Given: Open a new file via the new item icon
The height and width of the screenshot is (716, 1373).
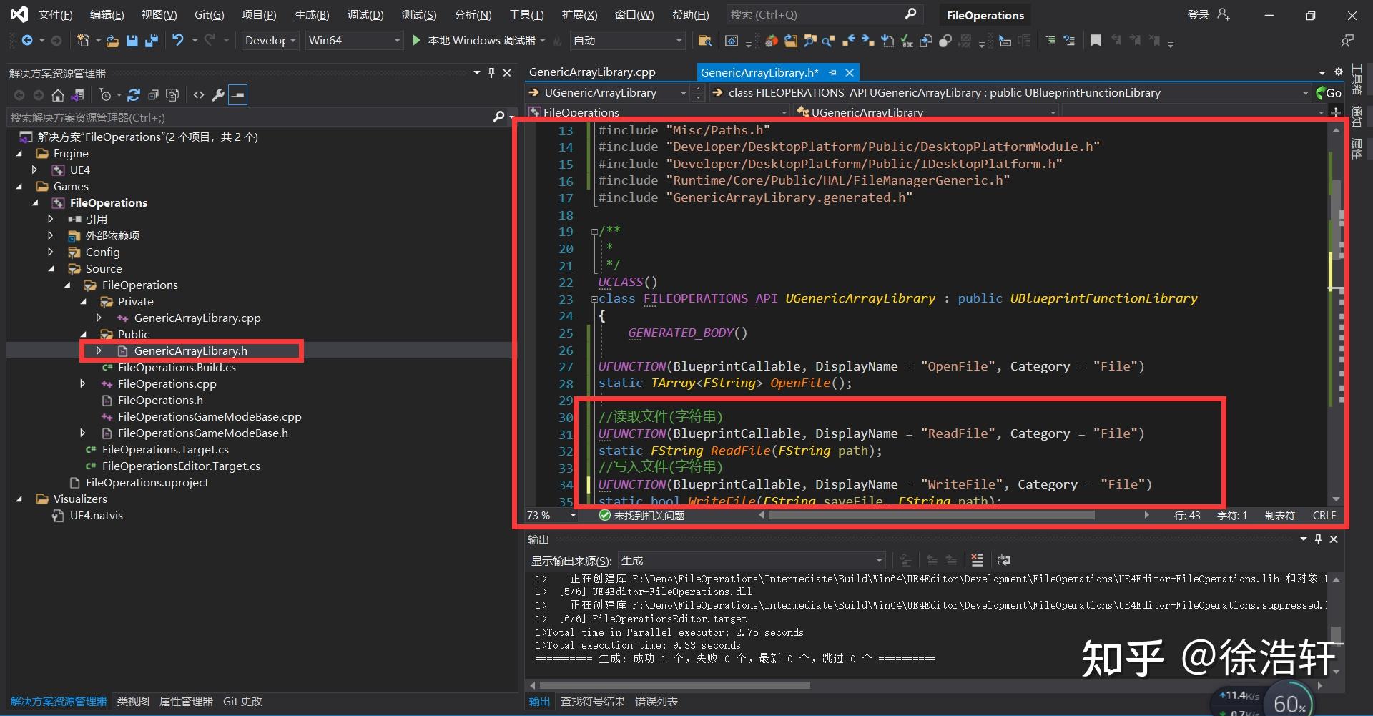Looking at the screenshot, I should [x=84, y=40].
